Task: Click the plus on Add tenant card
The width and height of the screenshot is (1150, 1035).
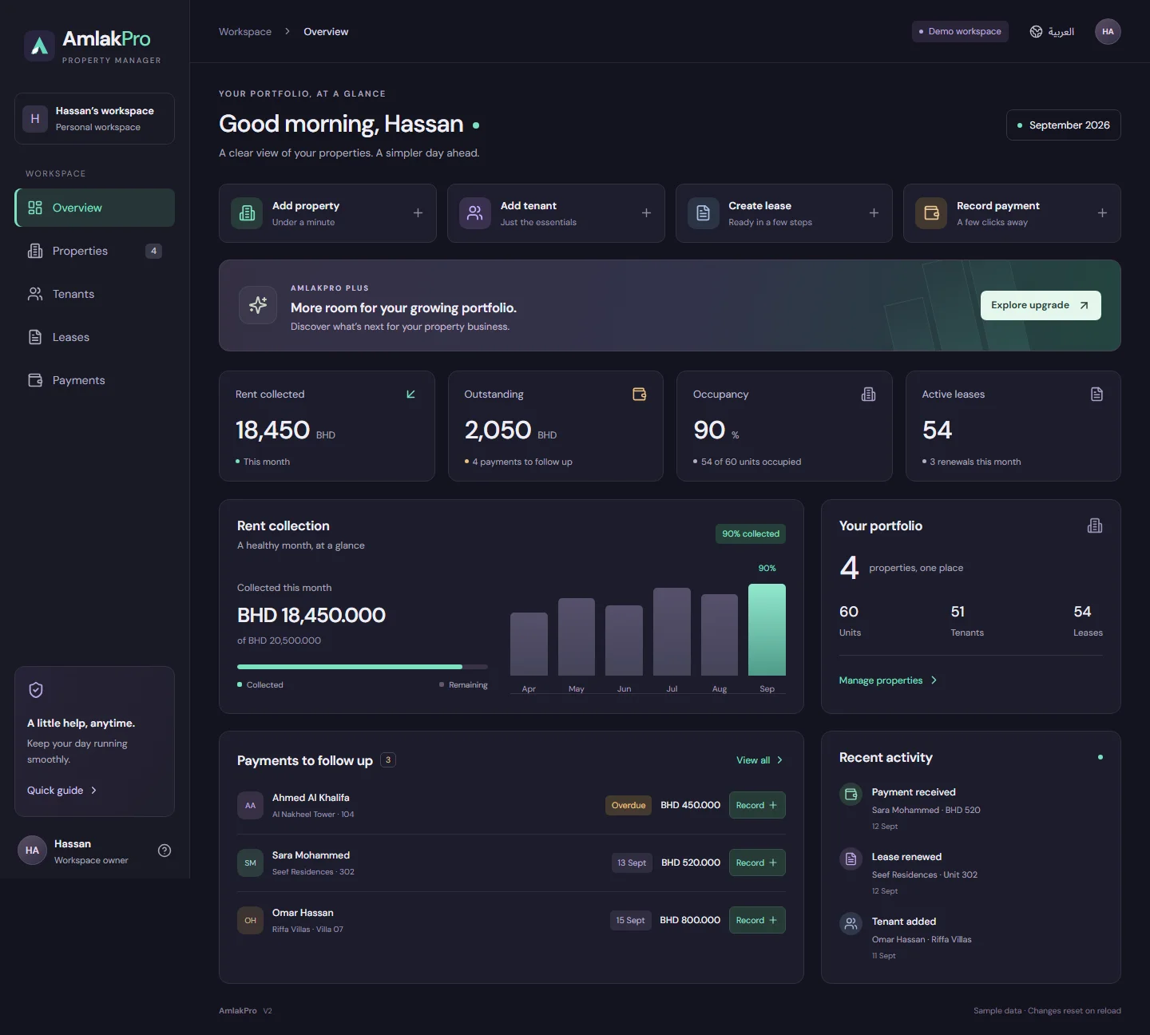Action: (646, 213)
